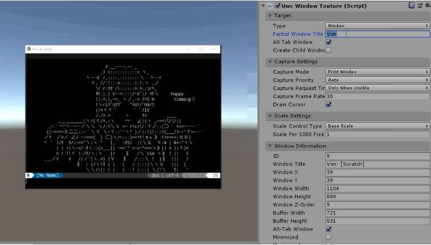Toggle the Alt-Tab Window checkbox in Window Information
The width and height of the screenshot is (431, 245).
click(329, 229)
